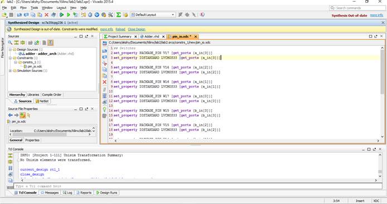This screenshot has height=204, width=387.
Task: Toggle the highlighted auto-update button in Source File Properties
Action: pyautogui.click(x=22, y=115)
